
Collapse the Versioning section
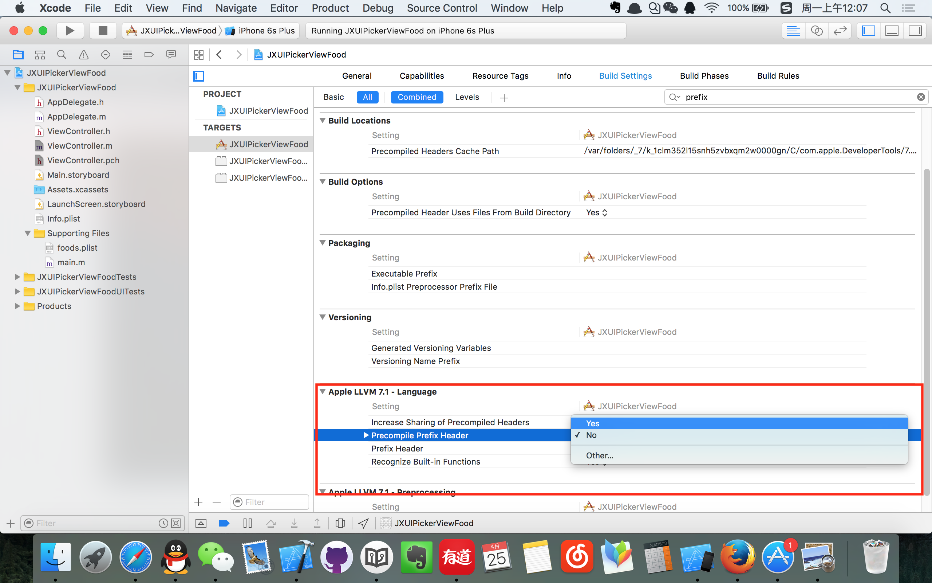323,317
